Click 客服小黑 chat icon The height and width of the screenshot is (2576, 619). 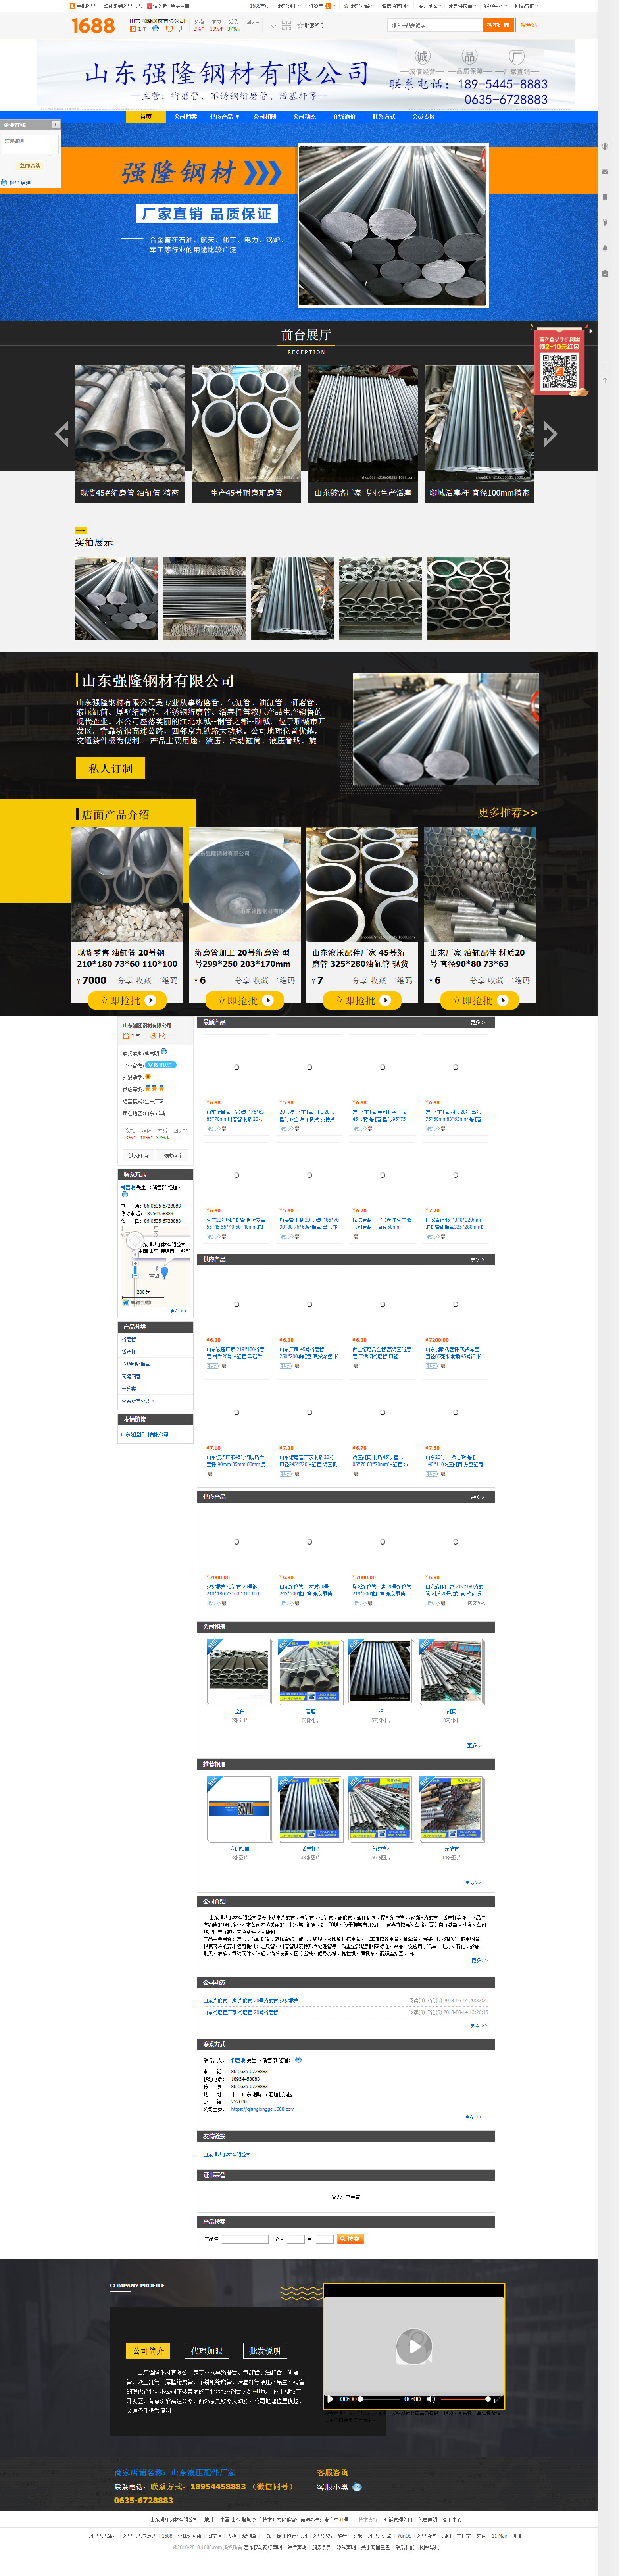tap(357, 2487)
